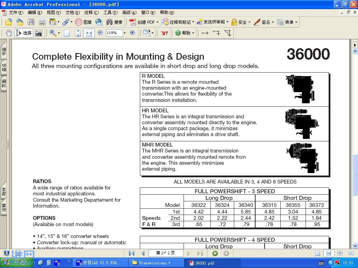This screenshot has height=268, width=358.
Task: Click the 36373 model table cell
Action: click(x=316, y=205)
